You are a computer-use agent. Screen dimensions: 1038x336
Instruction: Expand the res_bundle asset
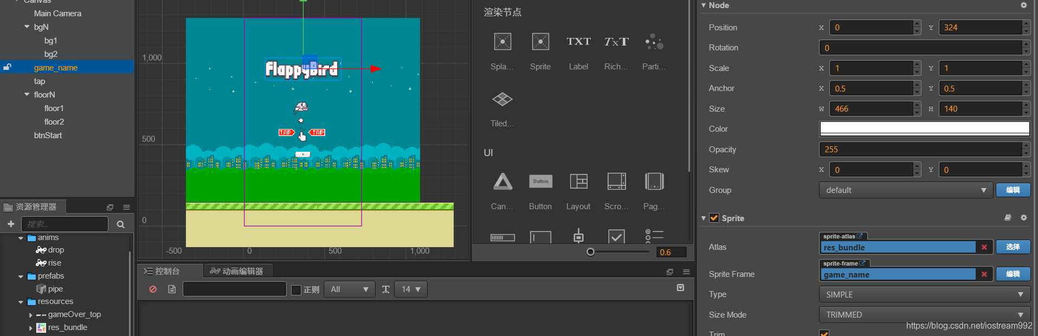30,328
